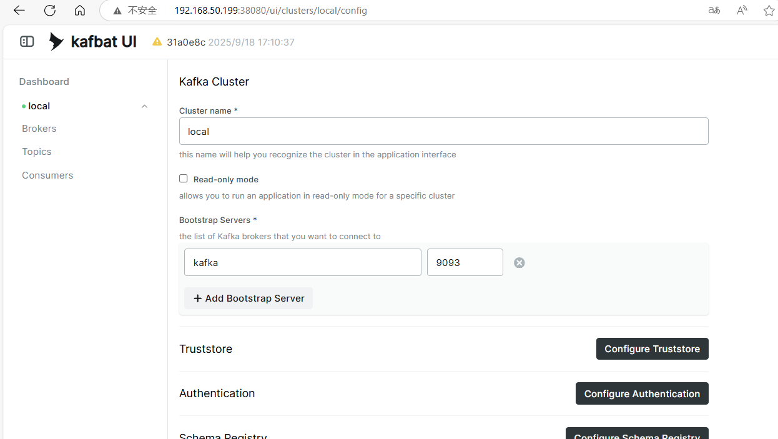Image resolution: width=778 pixels, height=439 pixels.
Task: Click the port 9093 input field
Action: pyautogui.click(x=465, y=263)
